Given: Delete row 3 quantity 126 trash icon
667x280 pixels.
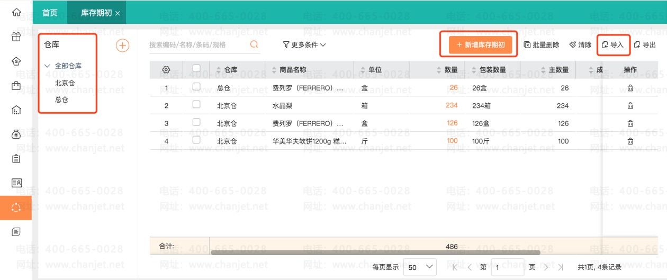Looking at the screenshot, I should pyautogui.click(x=630, y=123).
